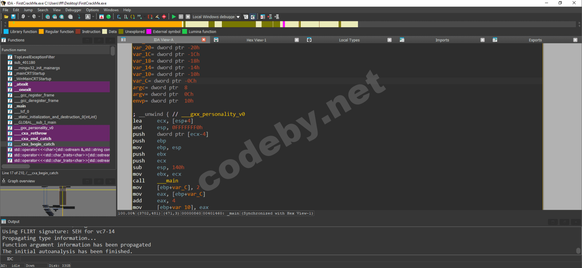
Task: Click the red triangle toolbar icon
Action: pyautogui.click(x=101, y=17)
